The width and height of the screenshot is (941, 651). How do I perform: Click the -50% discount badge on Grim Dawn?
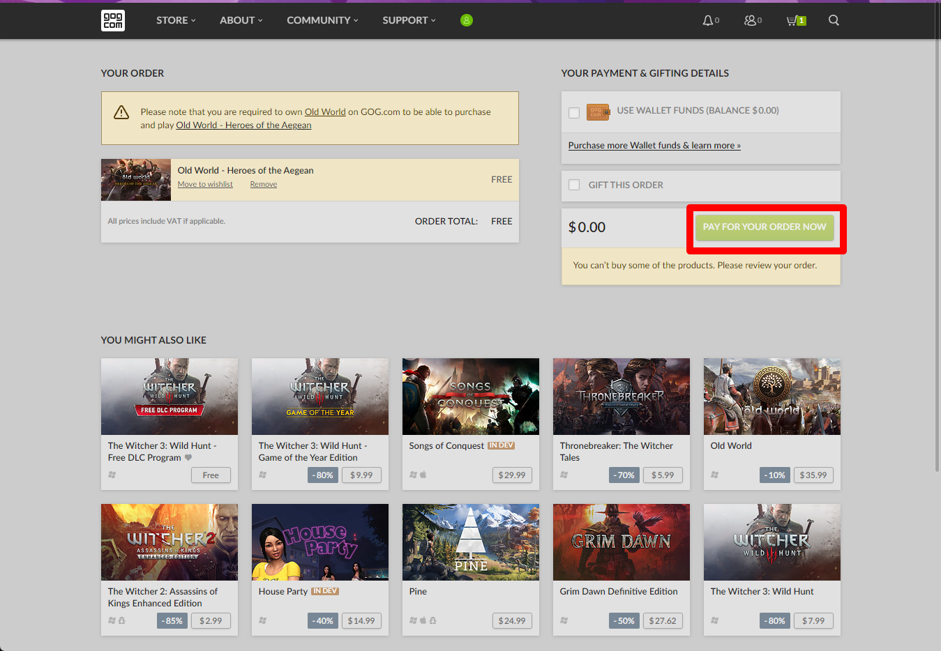tap(624, 621)
